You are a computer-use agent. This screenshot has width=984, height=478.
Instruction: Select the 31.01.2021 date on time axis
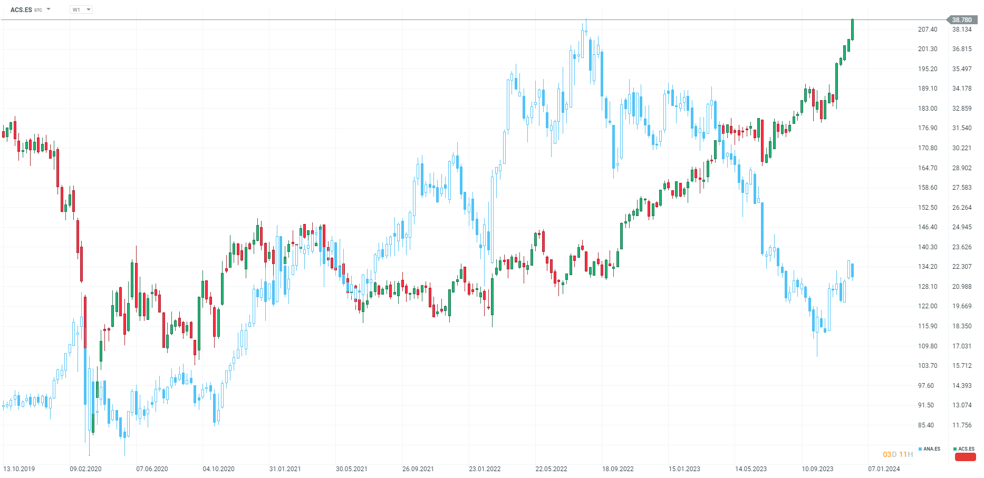click(285, 469)
